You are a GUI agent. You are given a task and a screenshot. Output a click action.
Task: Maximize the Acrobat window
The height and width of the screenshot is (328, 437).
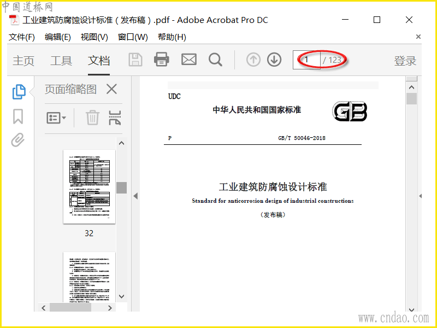coord(377,20)
